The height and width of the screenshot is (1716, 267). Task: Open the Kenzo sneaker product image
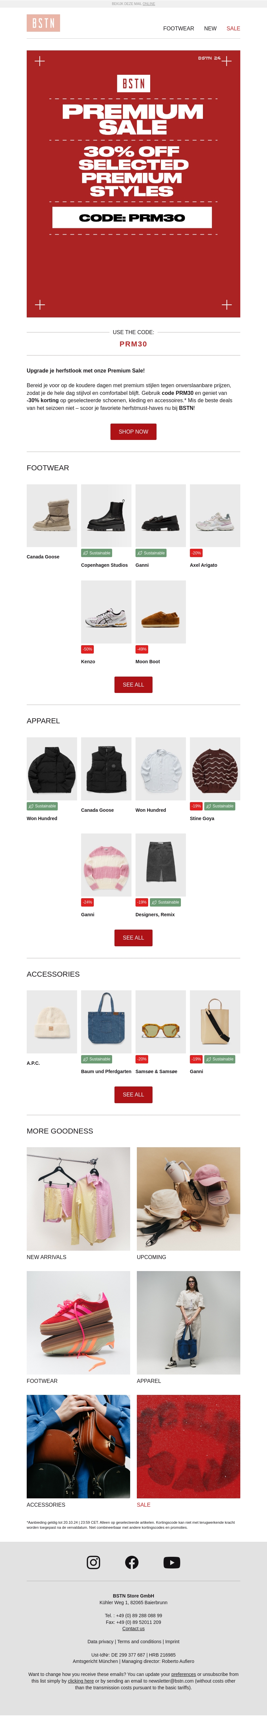106,611
